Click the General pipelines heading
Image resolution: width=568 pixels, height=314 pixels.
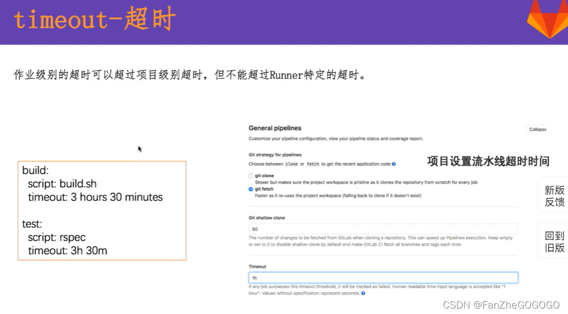point(275,128)
